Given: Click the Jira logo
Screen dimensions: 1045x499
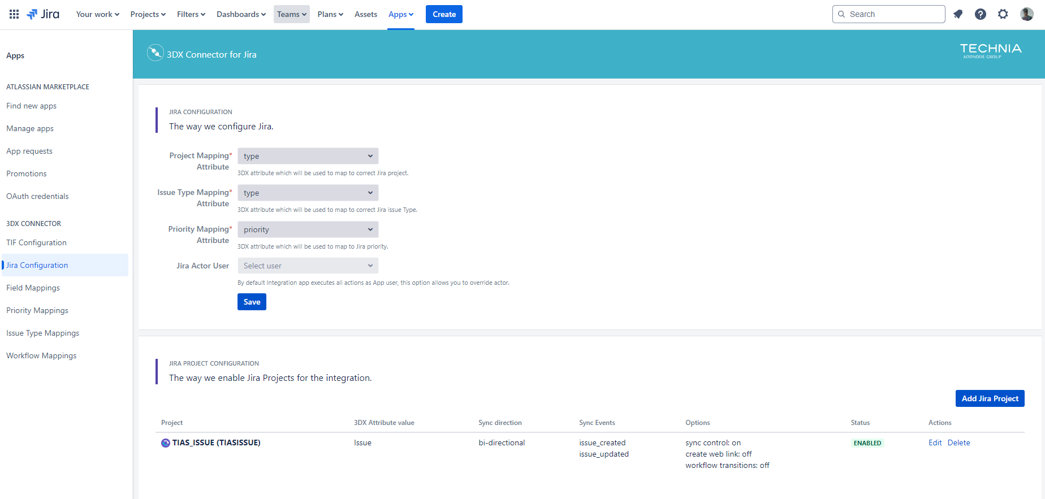Looking at the screenshot, I should coord(43,14).
